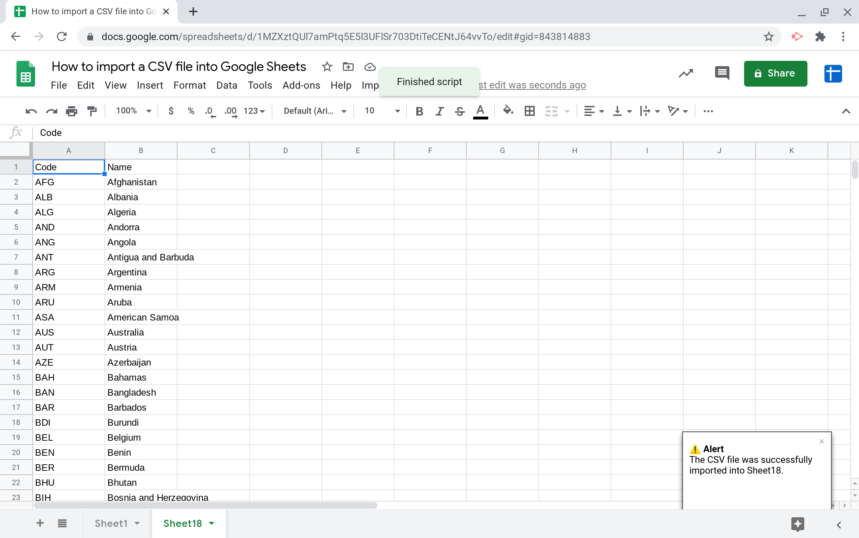Click the last edit was seconds ago link

(532, 85)
